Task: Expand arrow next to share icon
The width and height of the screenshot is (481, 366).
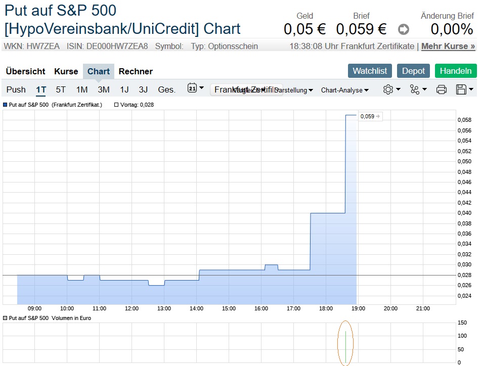Action: pyautogui.click(x=424, y=89)
